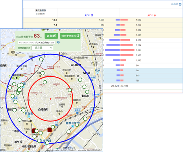Select the circle marker at 東神奈川 station

[x=47, y=143]
